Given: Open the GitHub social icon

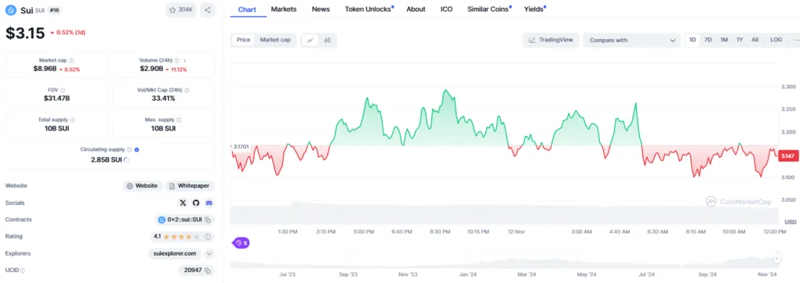Looking at the screenshot, I should 196,202.
